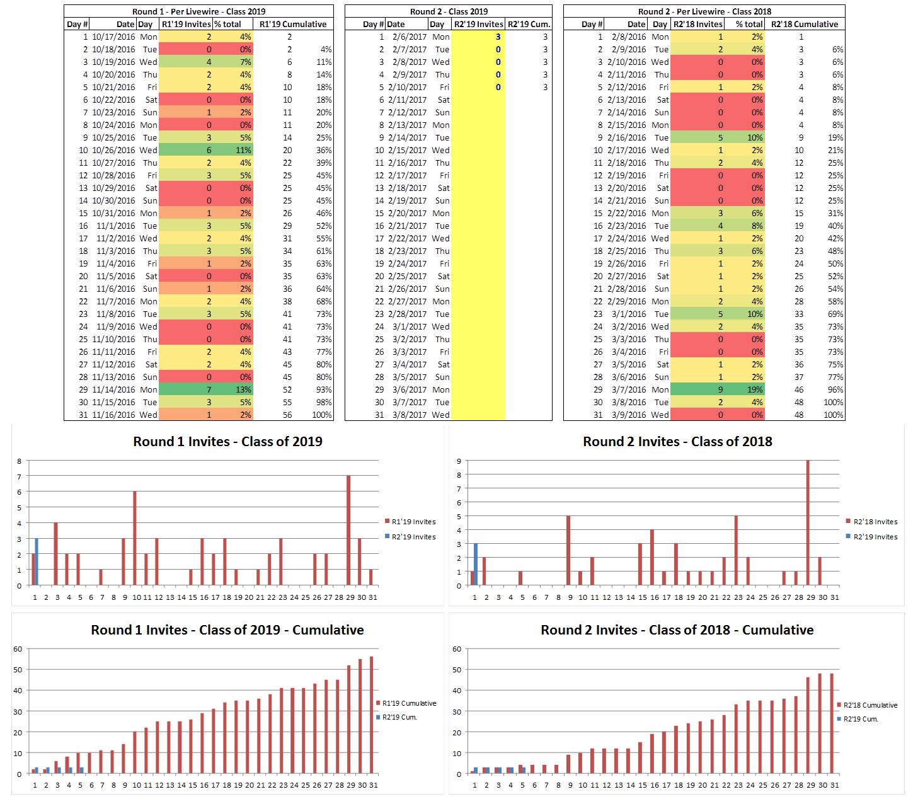918x799 pixels.
Task: Select chart title "Round 1 Invites - Class of 2019"
Action: (x=227, y=441)
